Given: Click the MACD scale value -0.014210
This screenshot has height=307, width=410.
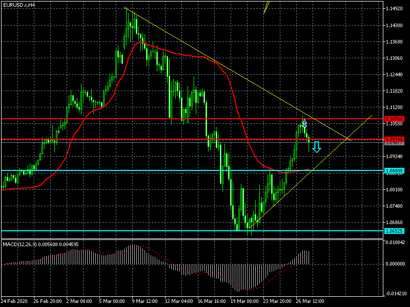Looking at the screenshot, I should click(395, 293).
